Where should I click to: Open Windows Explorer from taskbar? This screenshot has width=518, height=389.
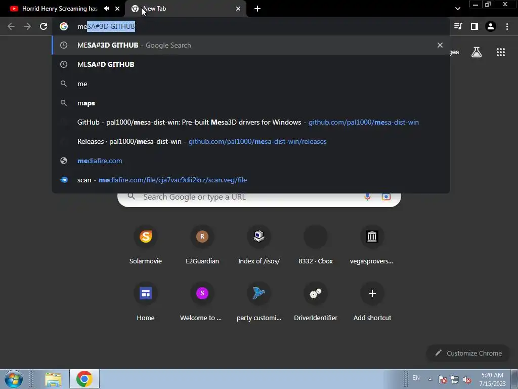coord(53,379)
